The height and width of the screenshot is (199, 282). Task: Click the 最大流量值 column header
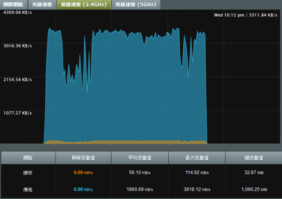[x=197, y=158]
